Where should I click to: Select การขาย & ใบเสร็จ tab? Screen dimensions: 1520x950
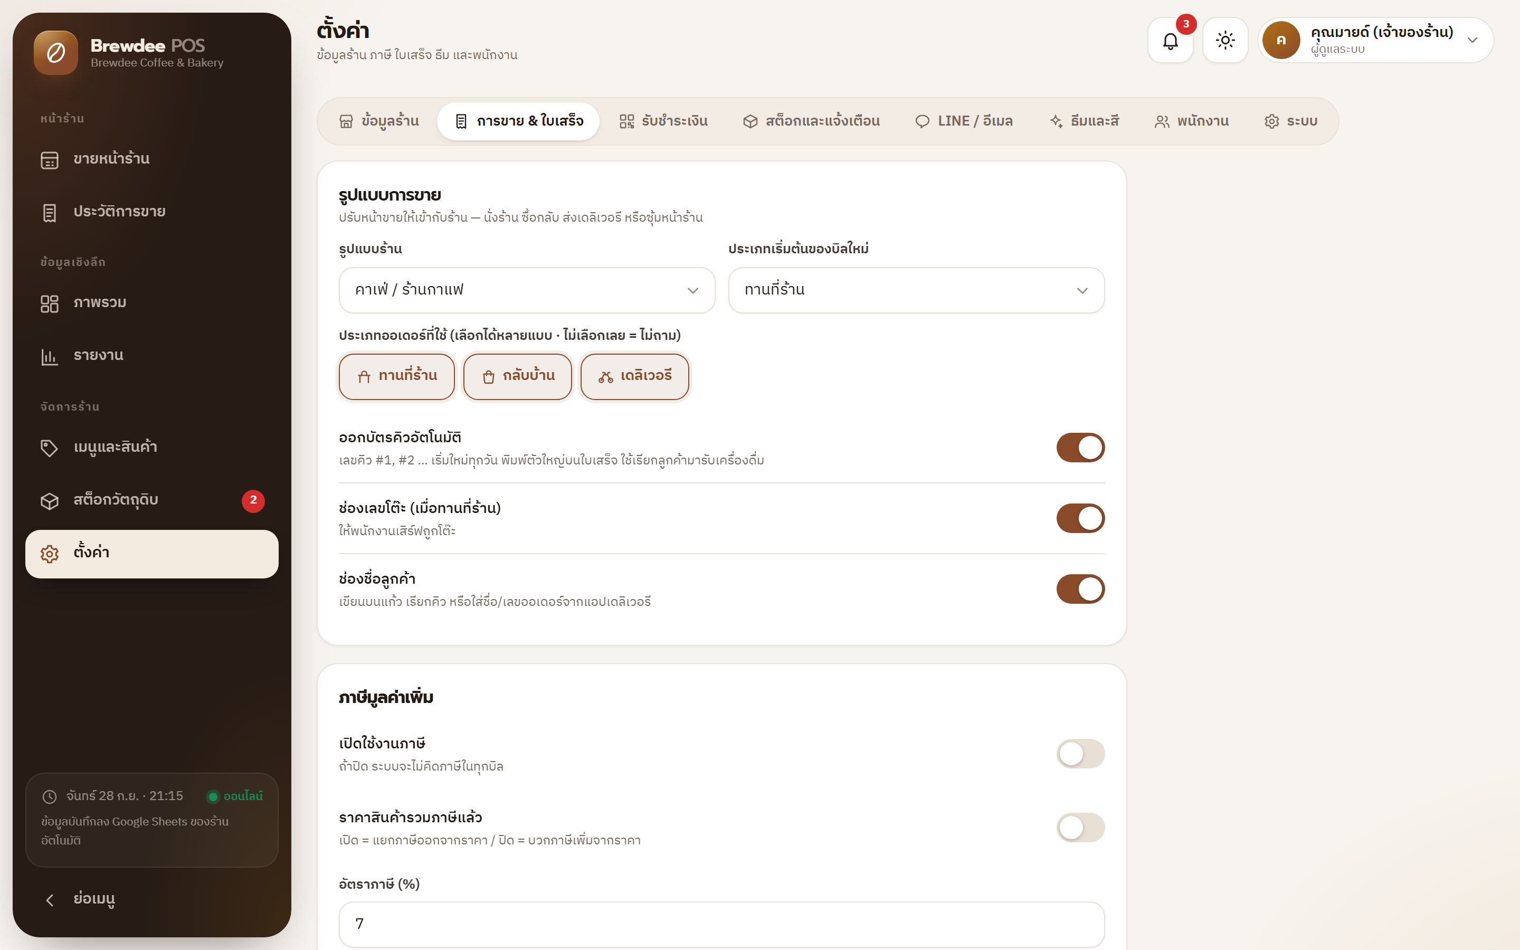[518, 121]
